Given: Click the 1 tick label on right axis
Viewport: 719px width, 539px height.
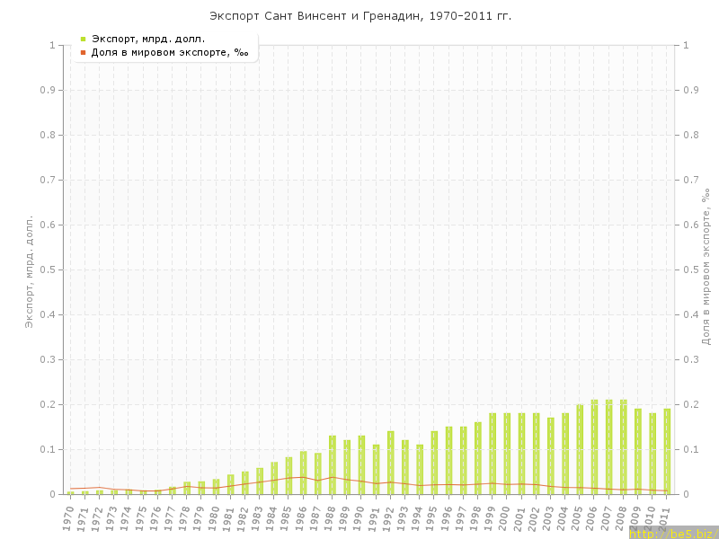Looking at the screenshot, I should coord(687,45).
